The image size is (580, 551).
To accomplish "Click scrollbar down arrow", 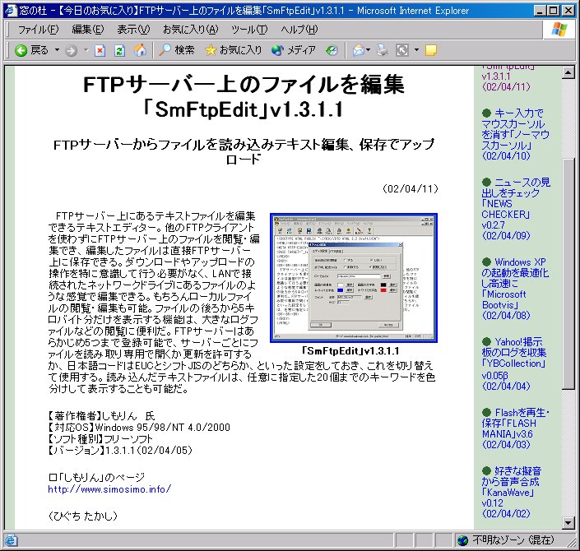I will [568, 522].
